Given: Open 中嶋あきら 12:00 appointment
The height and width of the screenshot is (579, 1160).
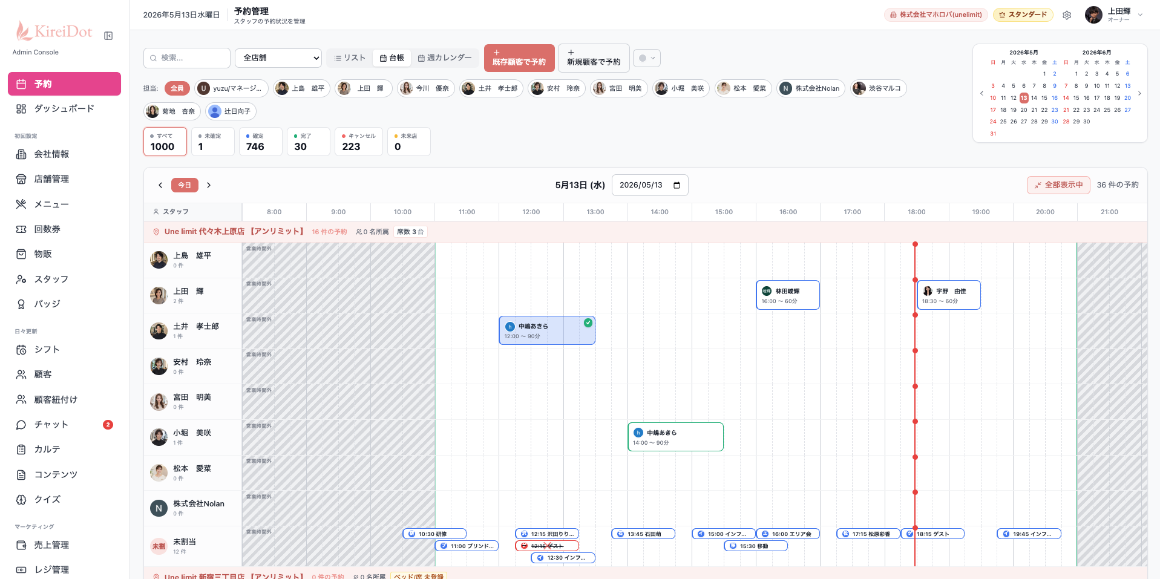Looking at the screenshot, I should pyautogui.click(x=547, y=330).
